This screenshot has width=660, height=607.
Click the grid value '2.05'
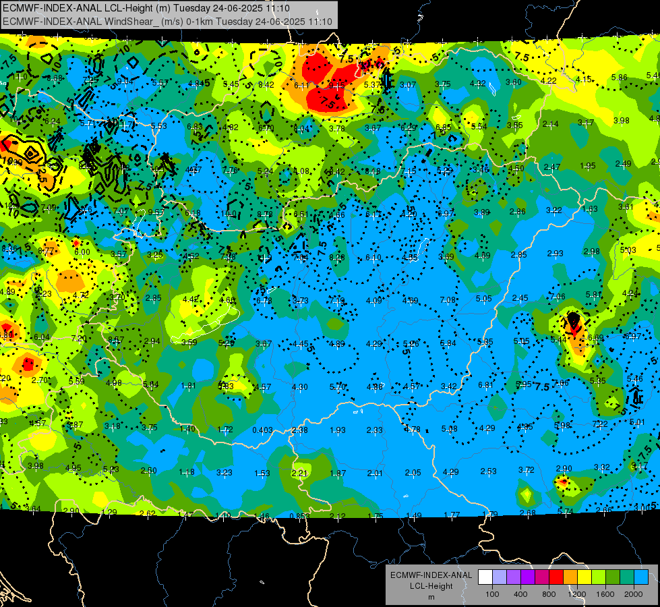pos(413,473)
